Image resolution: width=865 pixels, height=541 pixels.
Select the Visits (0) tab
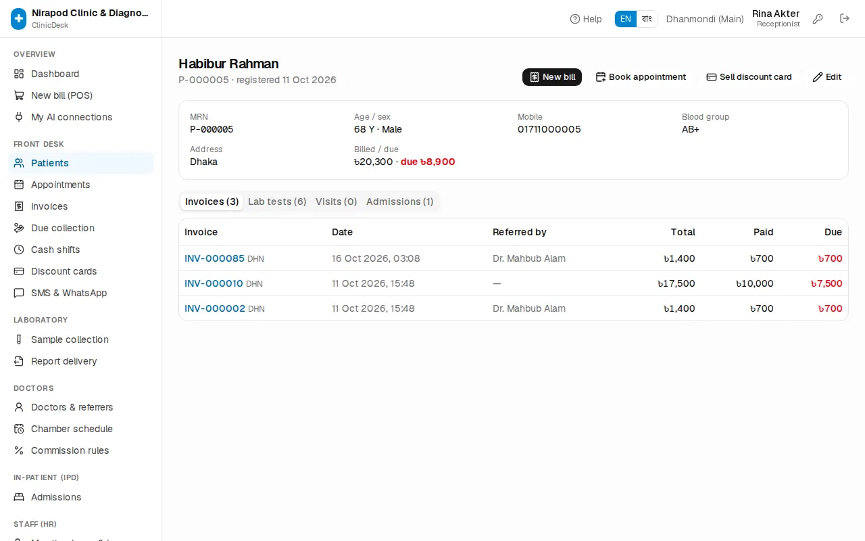tap(336, 202)
